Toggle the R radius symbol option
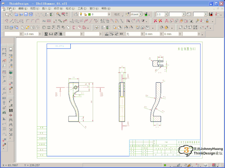 [x=61, y=34]
